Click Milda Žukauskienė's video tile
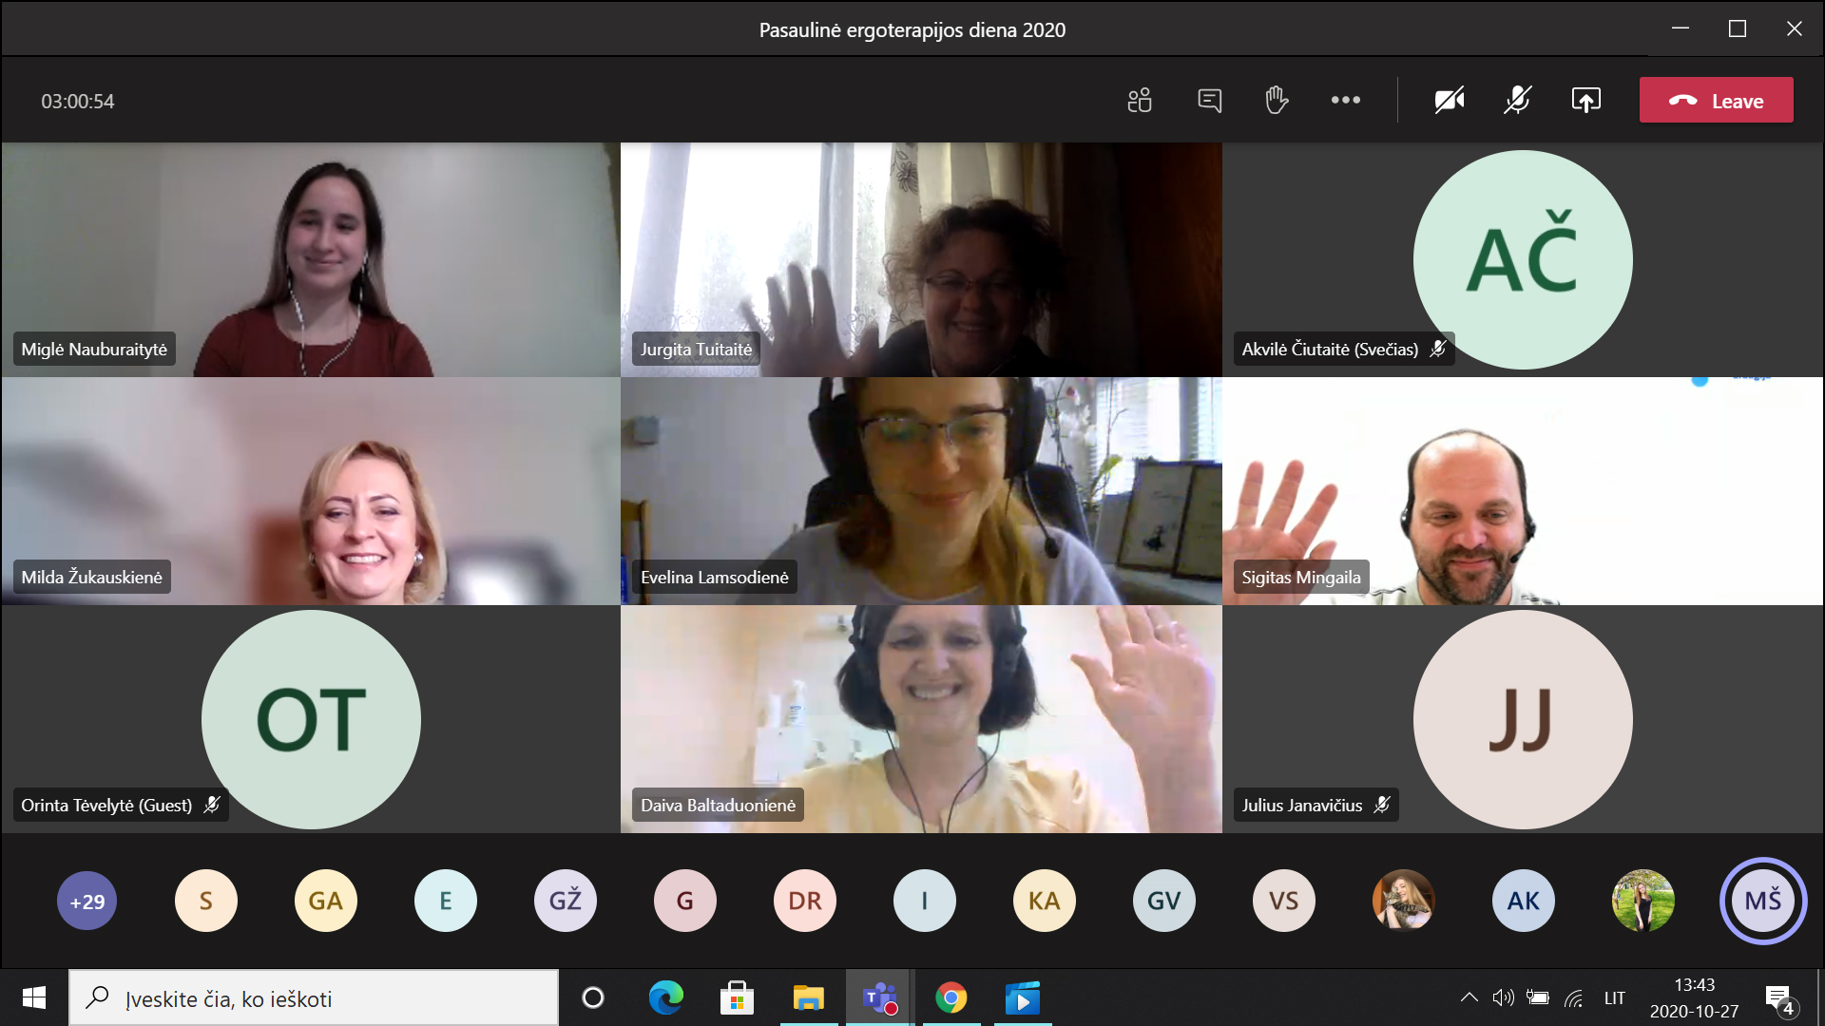Image resolution: width=1825 pixels, height=1026 pixels. (x=311, y=491)
